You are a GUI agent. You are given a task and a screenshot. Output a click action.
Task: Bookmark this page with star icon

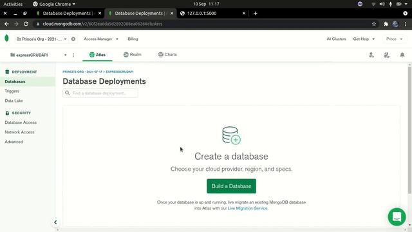pos(374,24)
